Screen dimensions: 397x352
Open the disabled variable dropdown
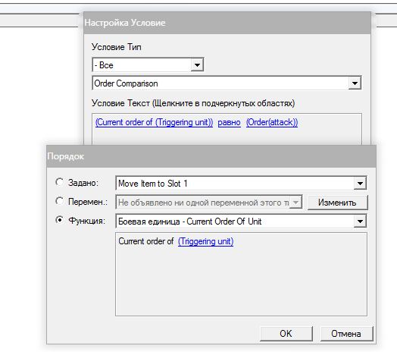click(295, 203)
